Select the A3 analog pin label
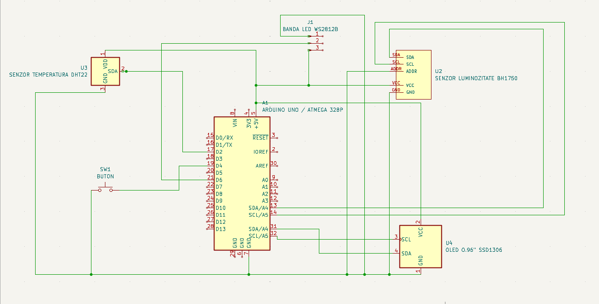 click(265, 201)
